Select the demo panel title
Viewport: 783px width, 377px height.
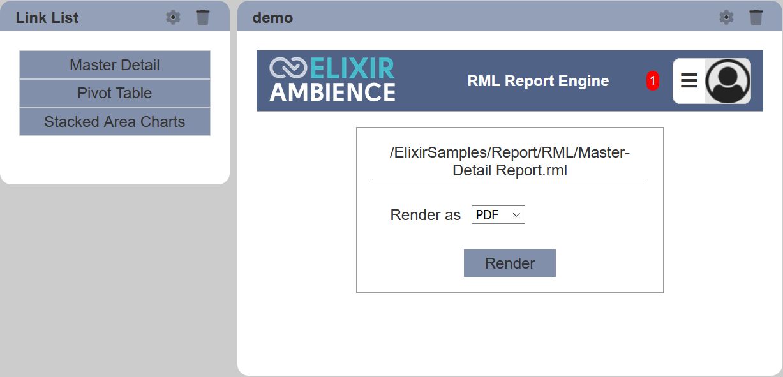(272, 18)
